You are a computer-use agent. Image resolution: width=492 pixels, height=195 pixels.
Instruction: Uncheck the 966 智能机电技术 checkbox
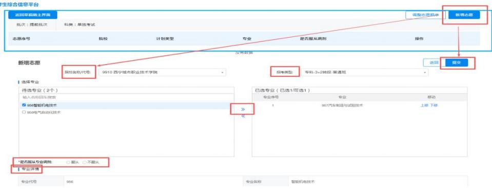pos(24,105)
